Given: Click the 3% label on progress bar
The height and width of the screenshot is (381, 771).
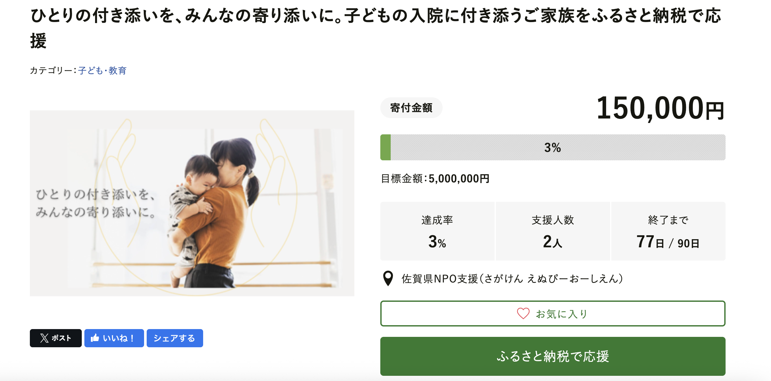Looking at the screenshot, I should 553,148.
